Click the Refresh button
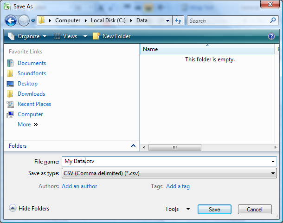 178,20
